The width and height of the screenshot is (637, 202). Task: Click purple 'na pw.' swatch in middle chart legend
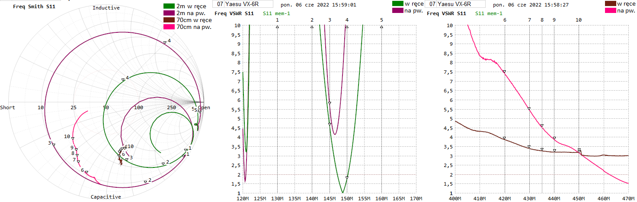[397, 10]
